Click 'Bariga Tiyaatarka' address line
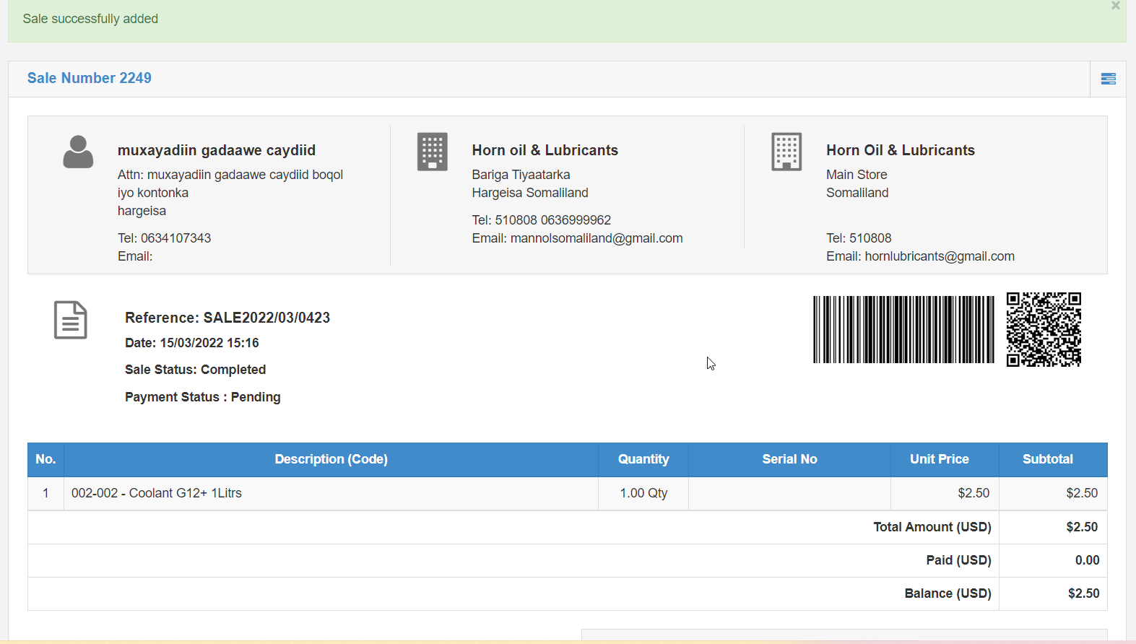 [x=521, y=175]
